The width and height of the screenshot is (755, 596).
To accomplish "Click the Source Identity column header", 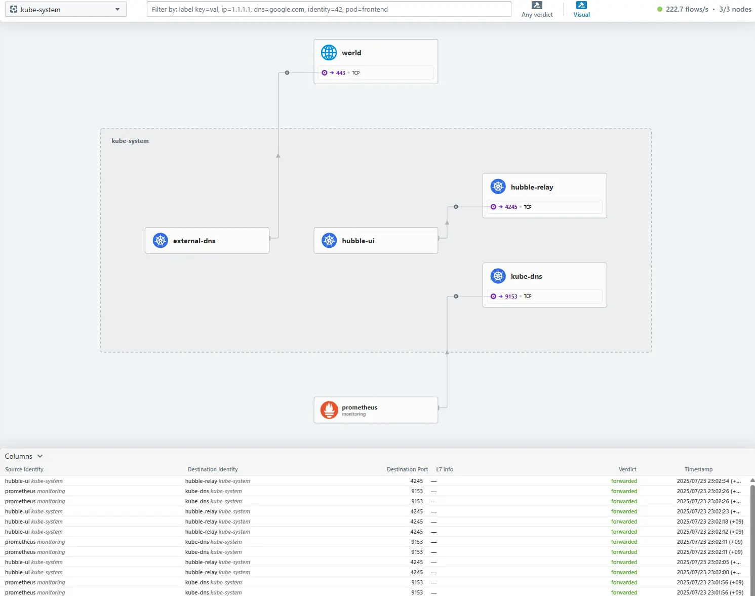I will [x=24, y=469].
